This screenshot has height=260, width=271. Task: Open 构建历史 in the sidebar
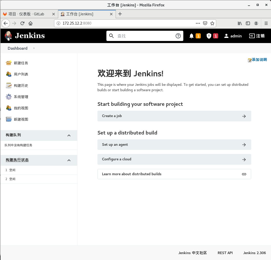[21, 86]
